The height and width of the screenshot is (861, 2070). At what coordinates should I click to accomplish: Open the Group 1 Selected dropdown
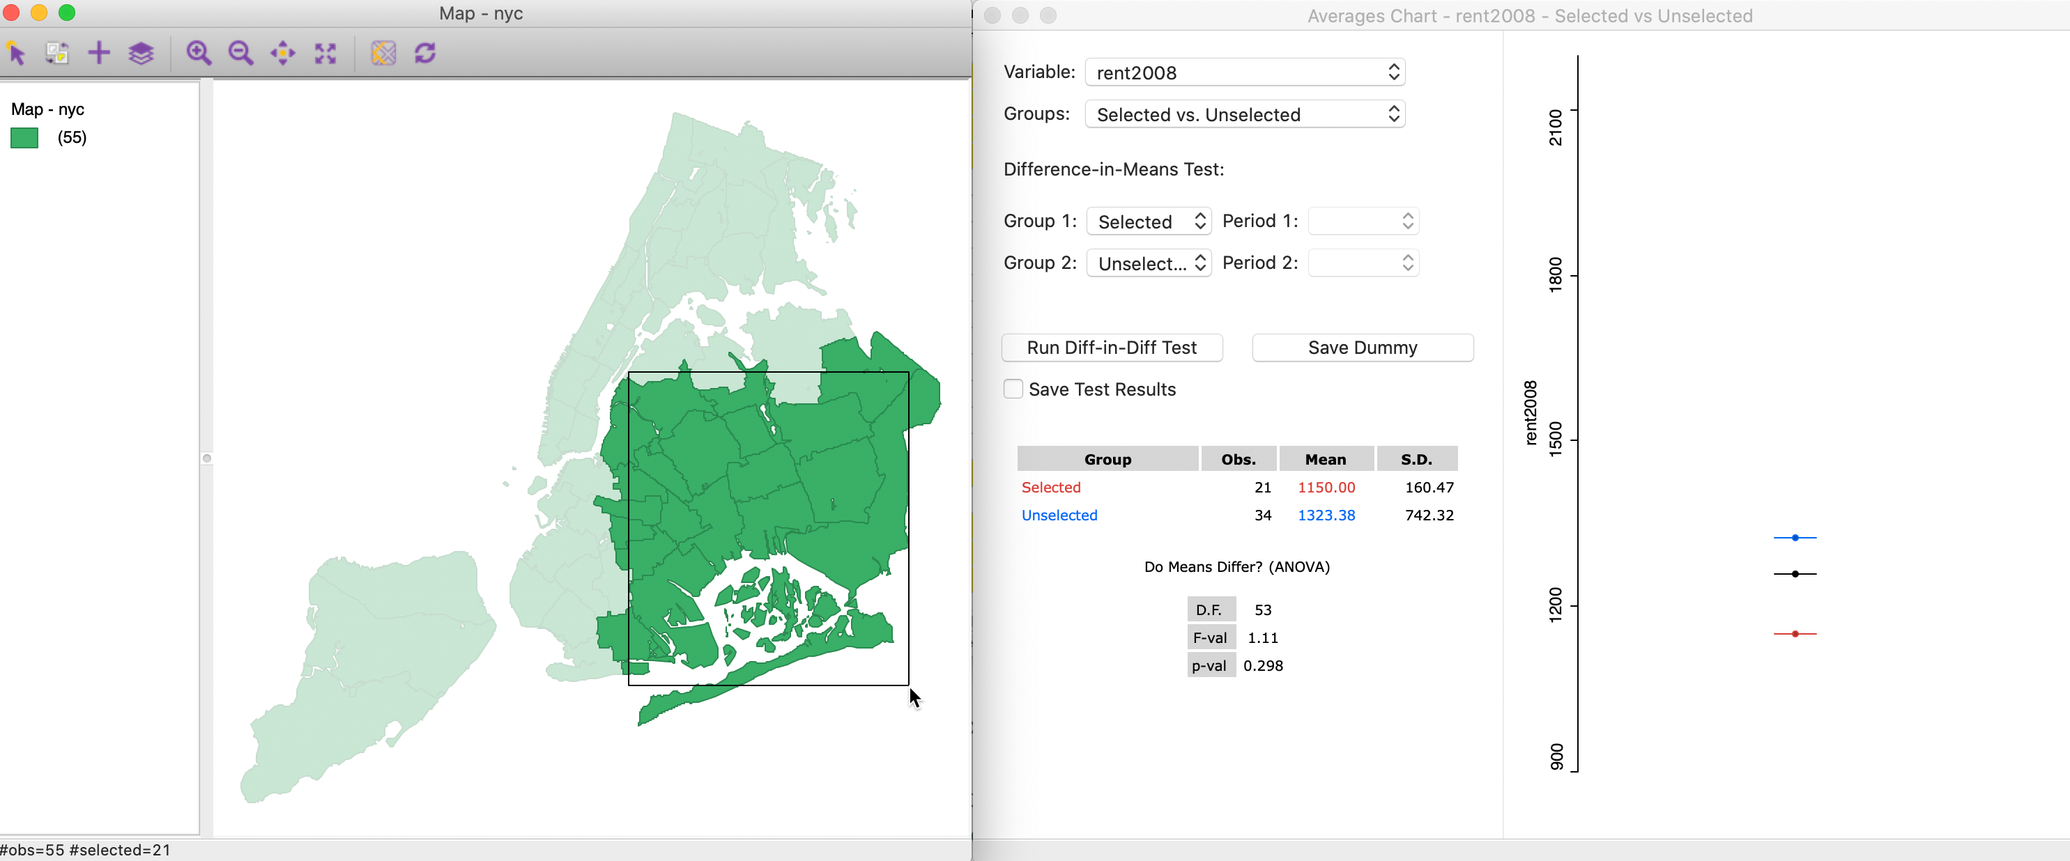point(1149,221)
